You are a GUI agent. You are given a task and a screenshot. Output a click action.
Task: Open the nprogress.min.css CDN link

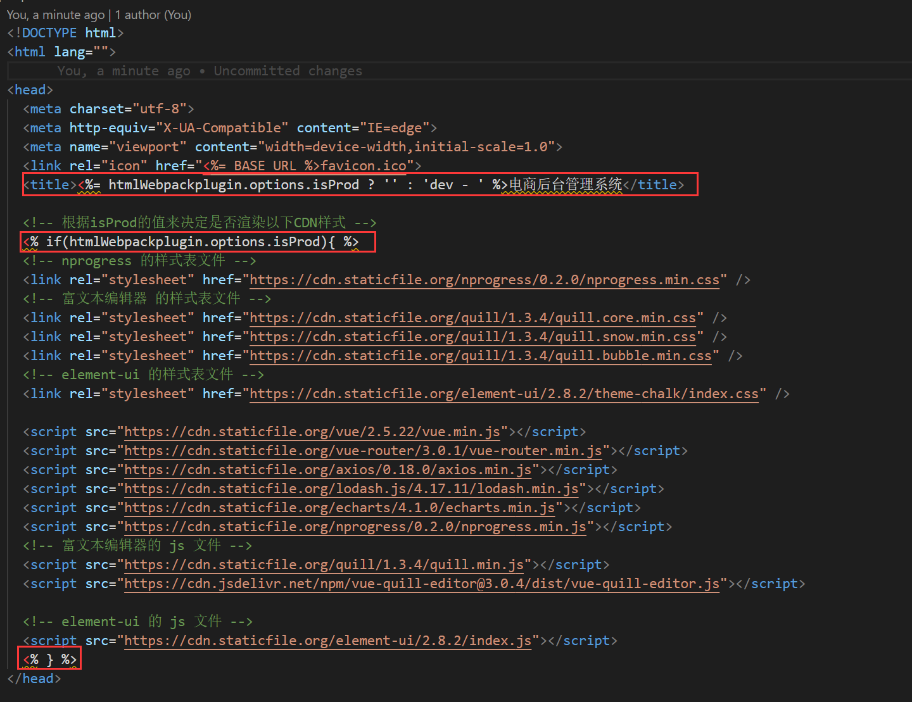pos(484,280)
